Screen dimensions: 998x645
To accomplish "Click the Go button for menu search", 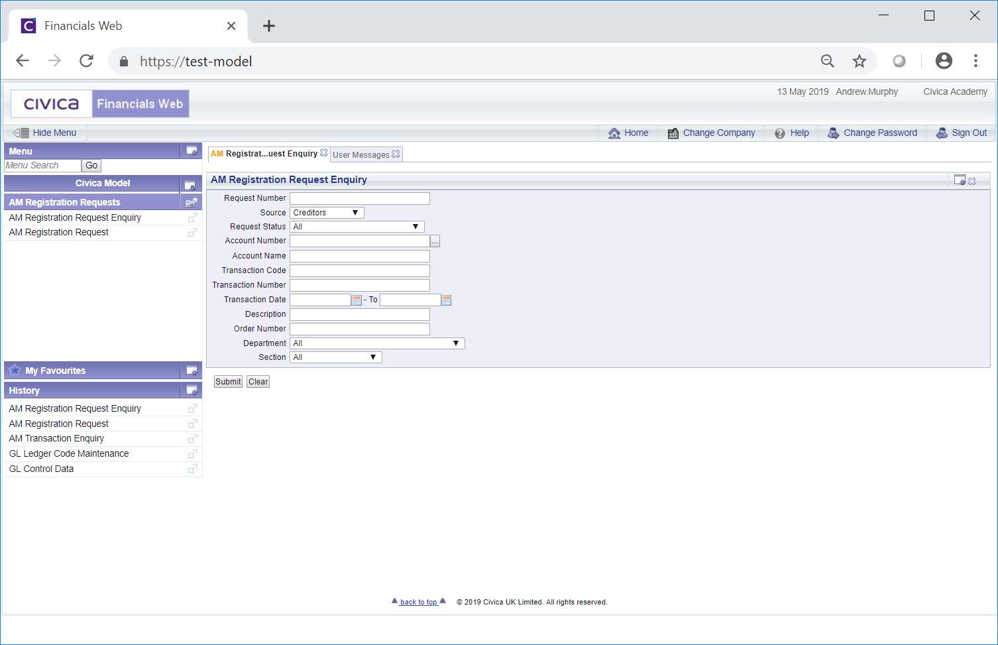I will click(x=91, y=166).
